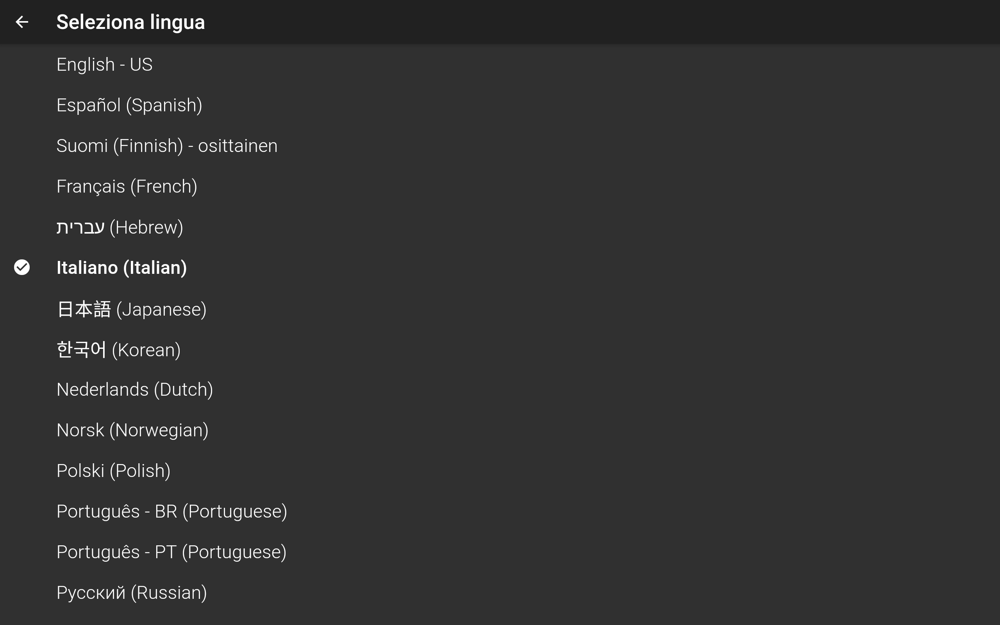This screenshot has width=1000, height=625.
Task: Select Русский (Russian)
Action: pos(500,592)
